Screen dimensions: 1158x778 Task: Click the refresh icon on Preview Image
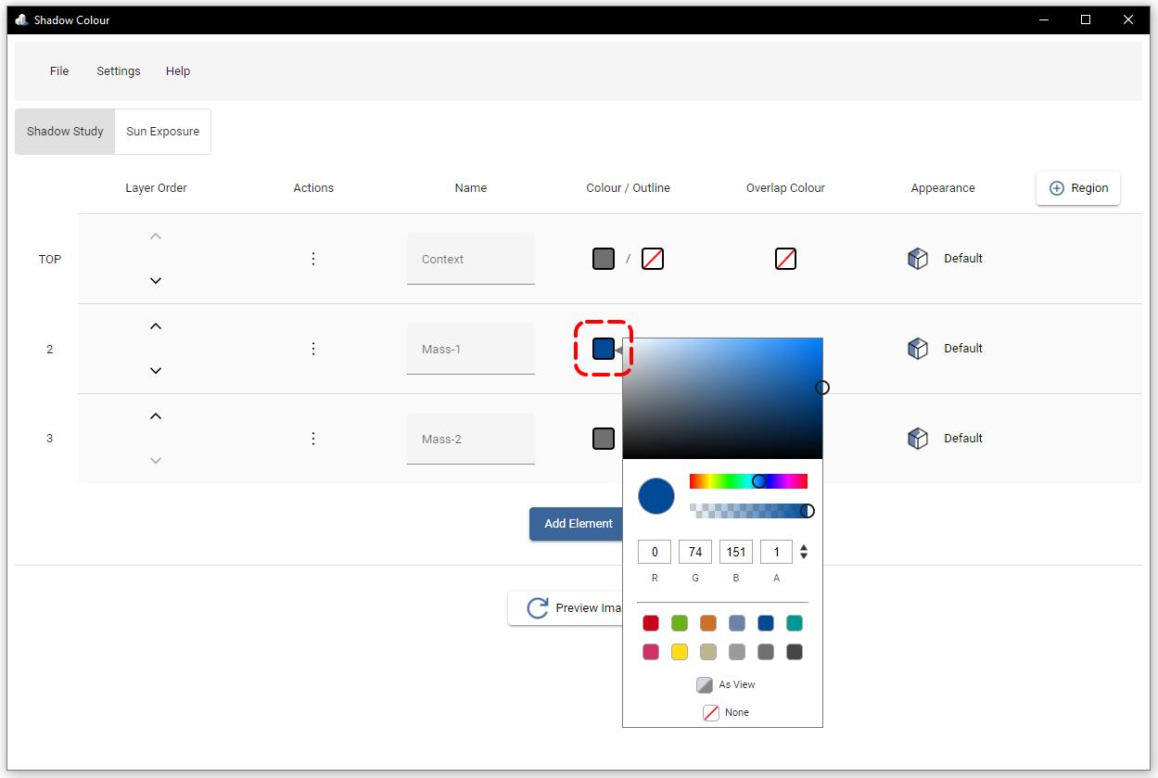(x=538, y=608)
